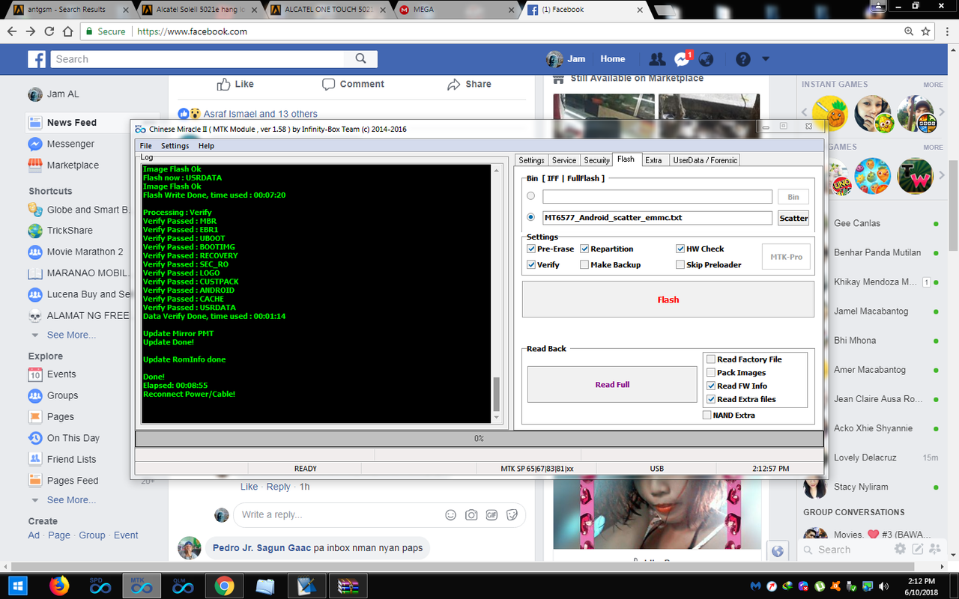Click the Read Full button
The width and height of the screenshot is (959, 599).
[x=612, y=385]
